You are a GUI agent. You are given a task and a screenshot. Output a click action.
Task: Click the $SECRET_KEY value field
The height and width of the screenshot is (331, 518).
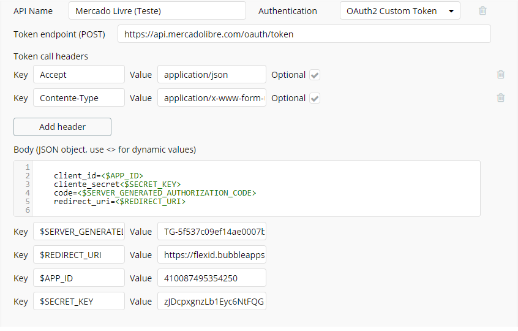pyautogui.click(x=211, y=302)
